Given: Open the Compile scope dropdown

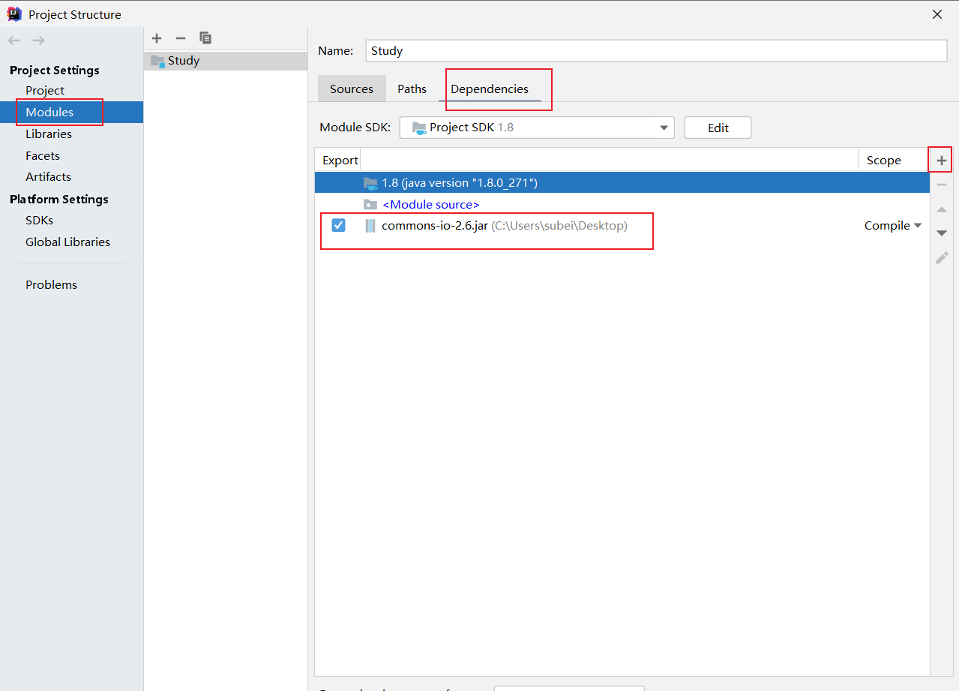Looking at the screenshot, I should coord(892,226).
